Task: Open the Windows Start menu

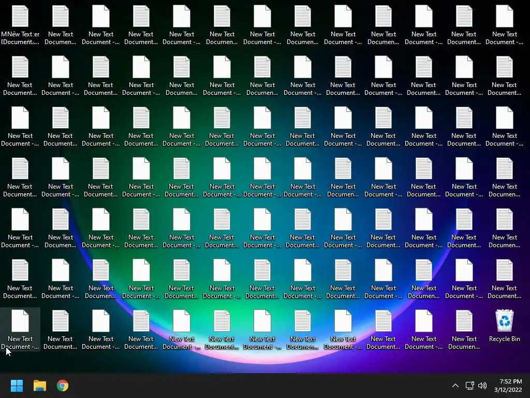Action: [17, 386]
